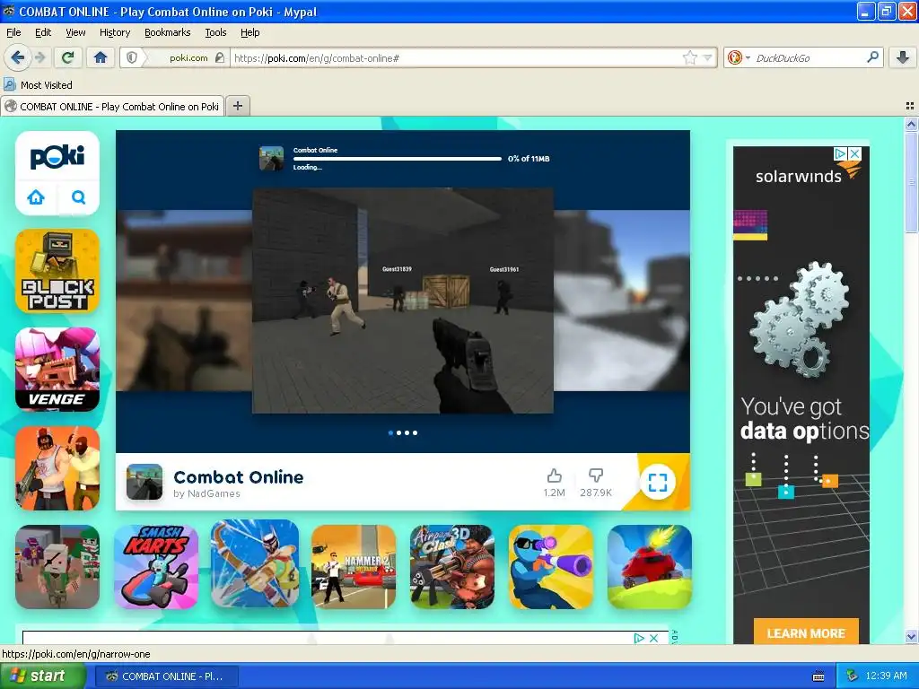Select the COMBAT ONLINE browser tab
The height and width of the screenshot is (689, 919).
(x=112, y=107)
